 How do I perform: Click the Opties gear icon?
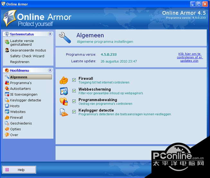[7, 129]
